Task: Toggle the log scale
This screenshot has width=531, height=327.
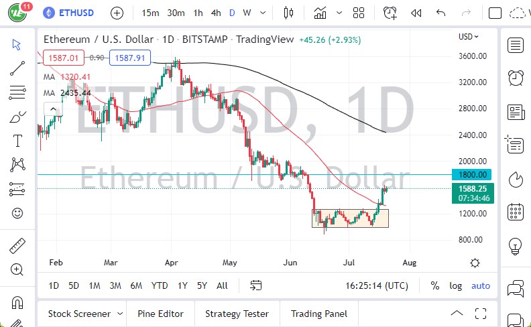Action: [x=456, y=285]
